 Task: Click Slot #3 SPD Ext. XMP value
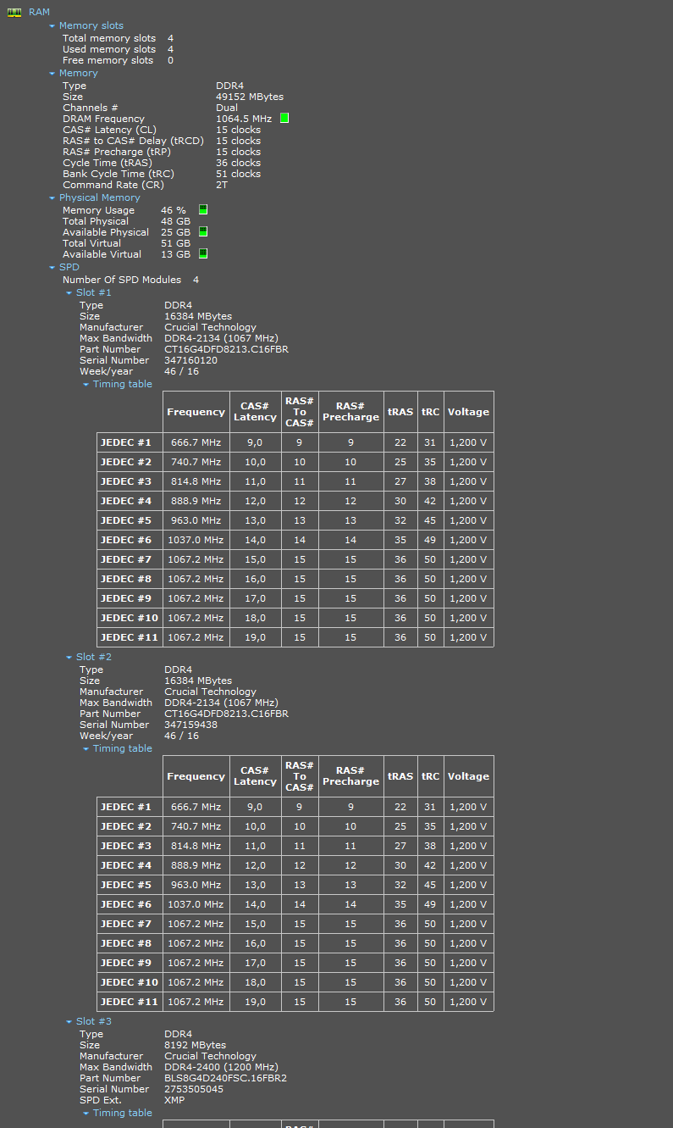coord(174,1100)
